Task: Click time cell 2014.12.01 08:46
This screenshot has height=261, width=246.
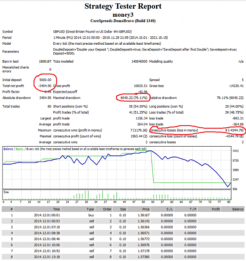Action: click(47, 239)
